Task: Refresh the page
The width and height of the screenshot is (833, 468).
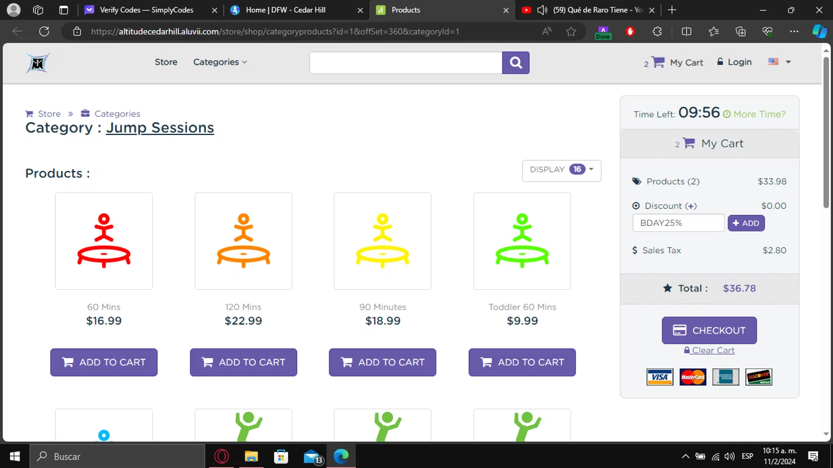Action: point(44,32)
